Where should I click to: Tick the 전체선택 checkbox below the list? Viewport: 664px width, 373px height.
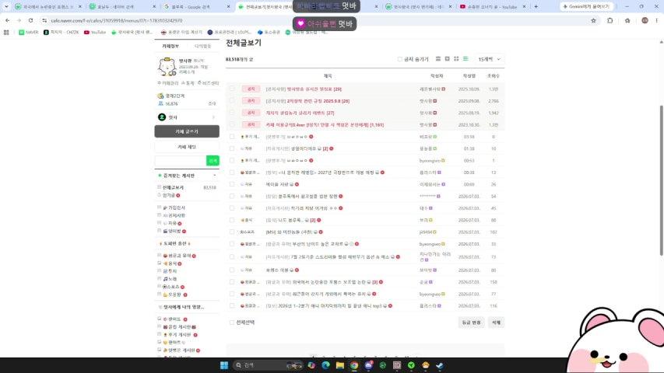tap(232, 322)
